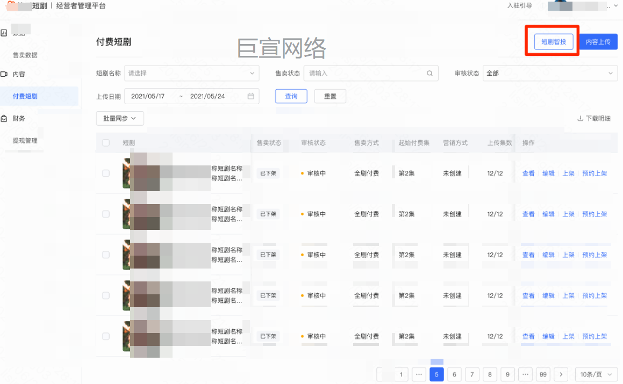This screenshot has height=384, width=623.
Task: Click the 查询 query button
Action: click(291, 96)
